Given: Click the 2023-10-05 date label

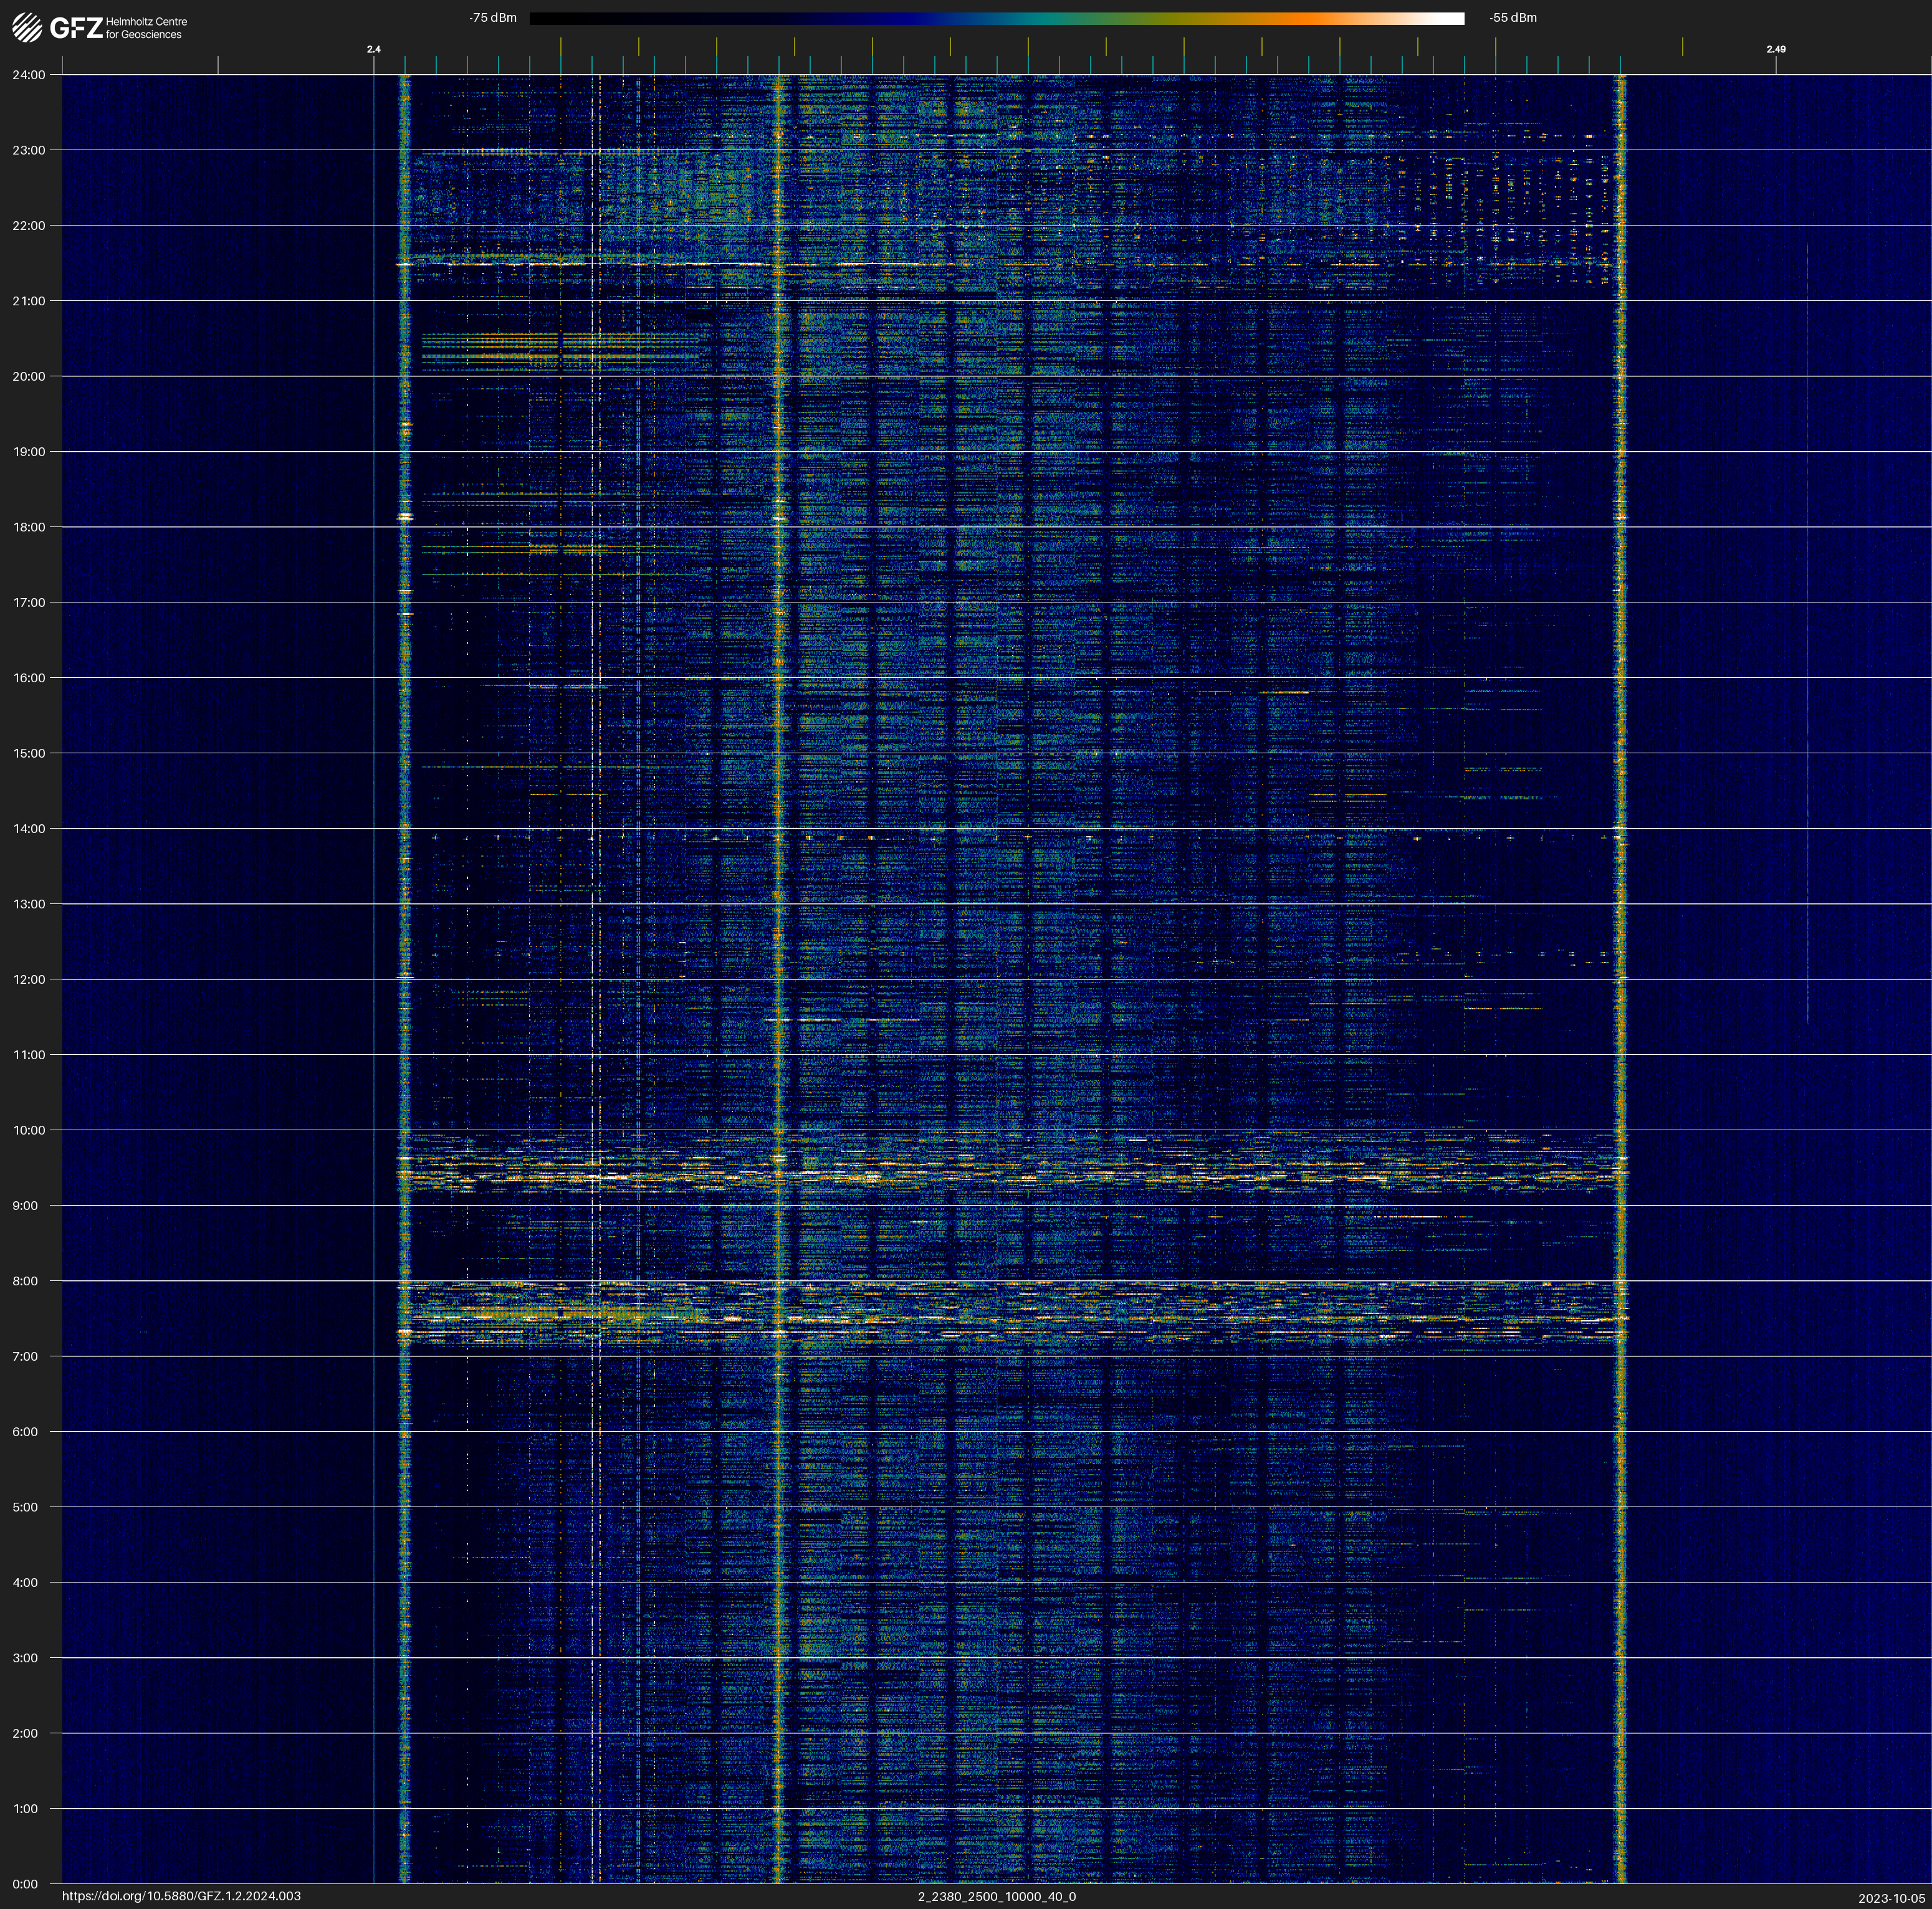Looking at the screenshot, I should pyautogui.click(x=1891, y=1898).
